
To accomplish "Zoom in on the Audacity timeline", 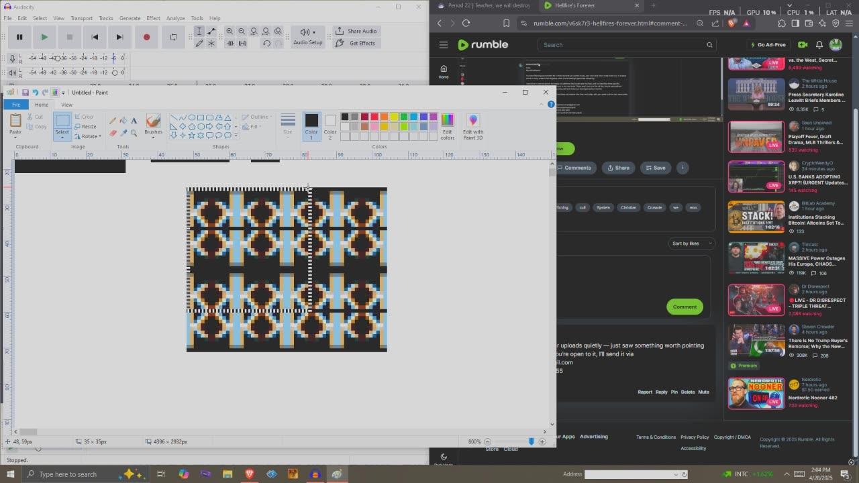I will [230, 32].
